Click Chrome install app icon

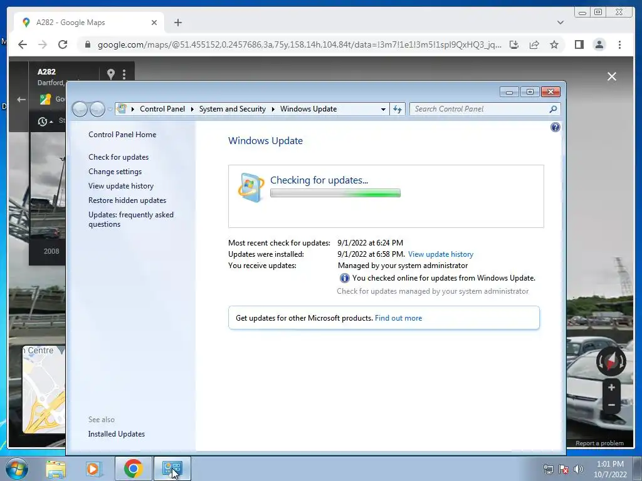click(514, 44)
